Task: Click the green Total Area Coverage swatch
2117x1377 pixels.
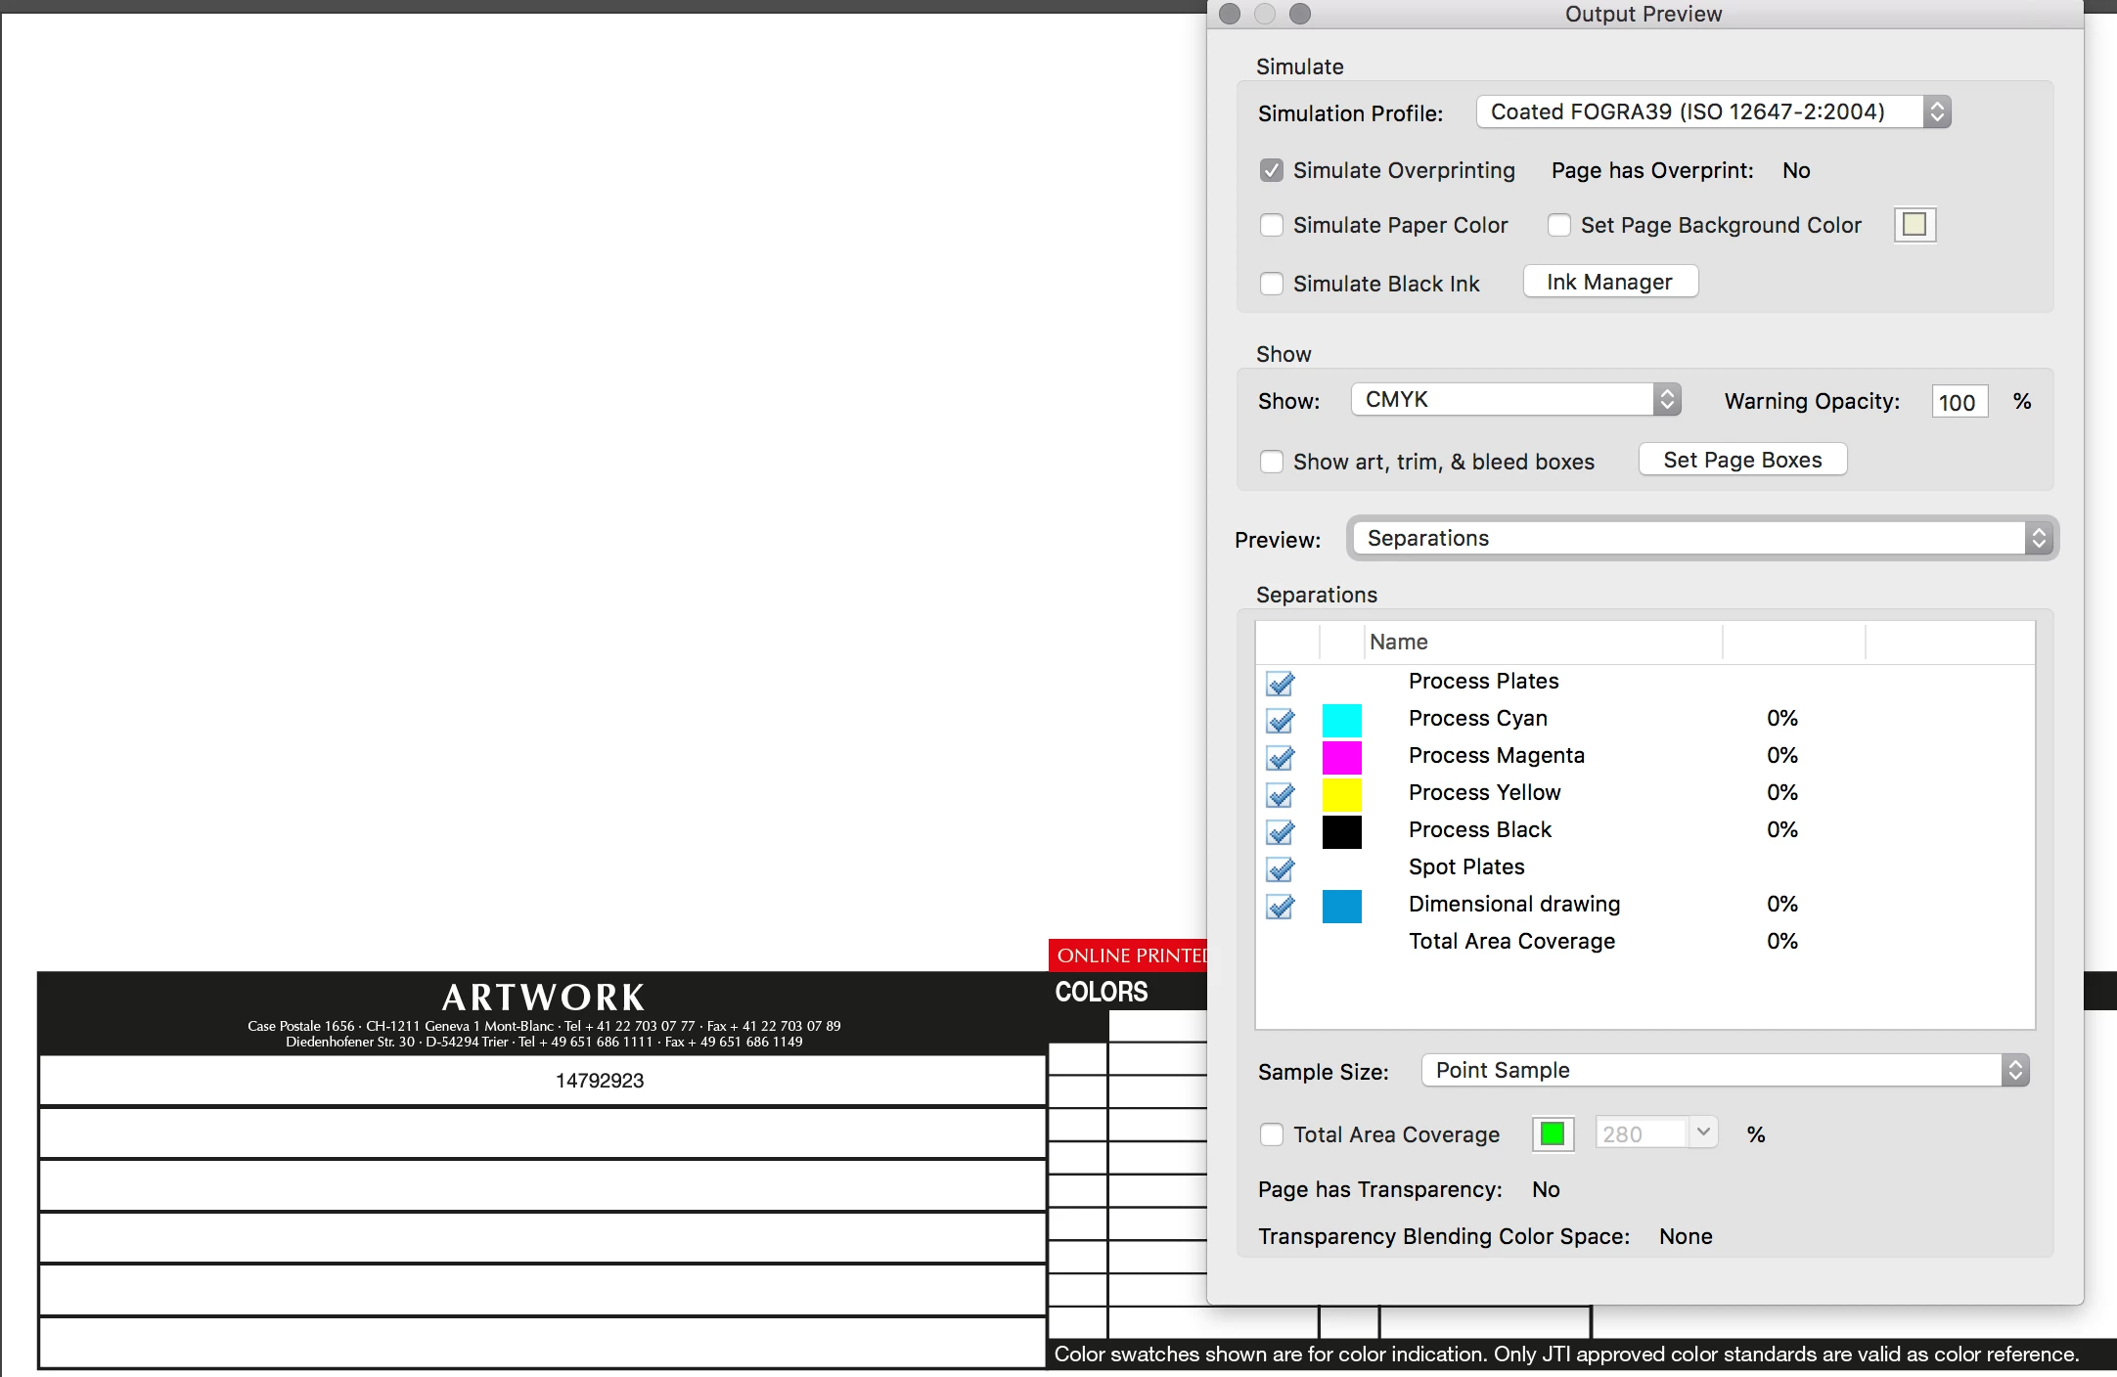Action: (1553, 1134)
